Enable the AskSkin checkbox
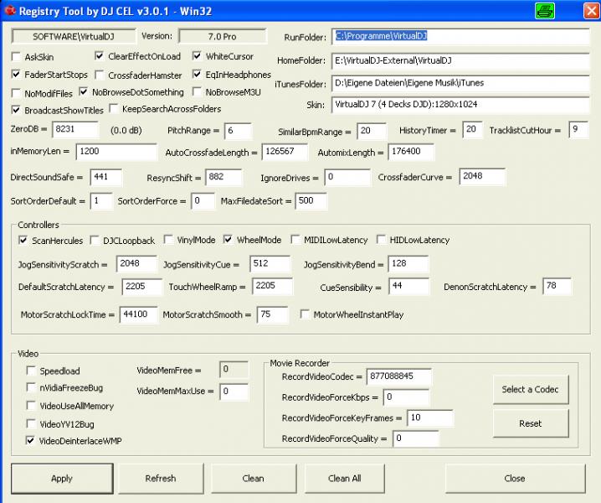This screenshot has width=601, height=503. [x=16, y=57]
